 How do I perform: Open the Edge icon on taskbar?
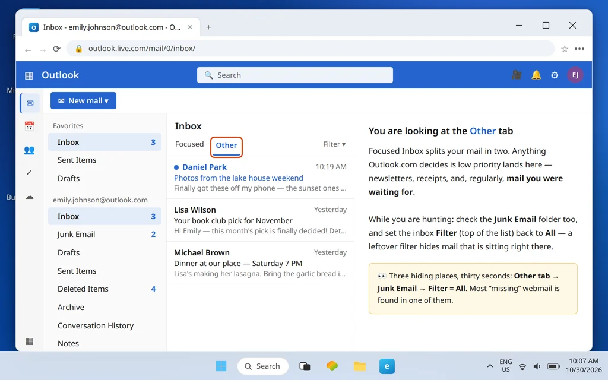pos(387,366)
